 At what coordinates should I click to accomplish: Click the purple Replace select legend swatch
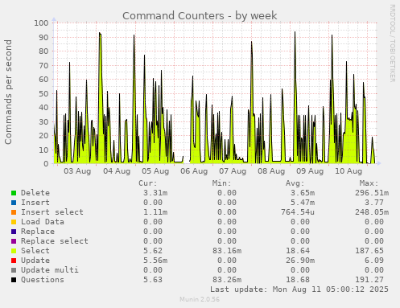14,241
